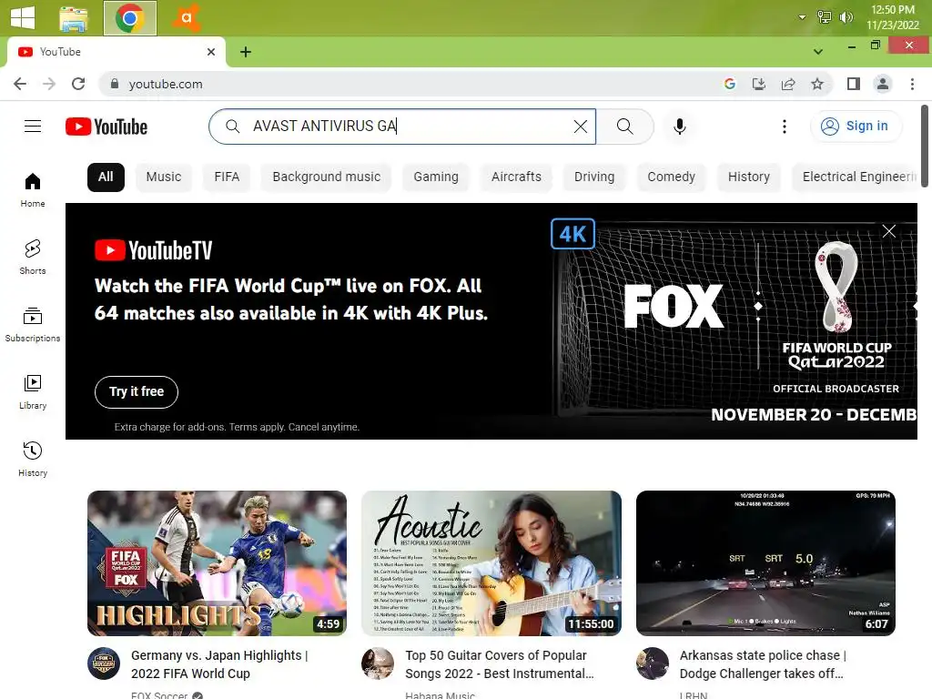Select the FIFA filter chip

(x=227, y=177)
